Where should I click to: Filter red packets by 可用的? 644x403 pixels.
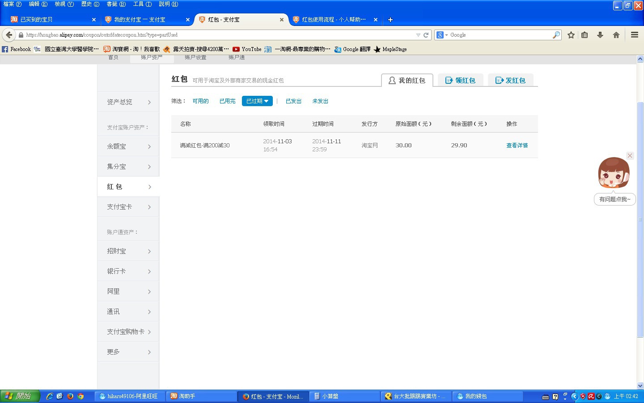200,101
